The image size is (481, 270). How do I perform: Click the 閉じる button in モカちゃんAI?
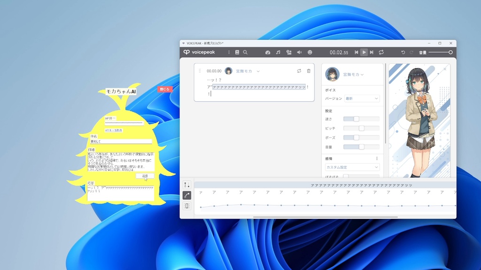click(165, 89)
